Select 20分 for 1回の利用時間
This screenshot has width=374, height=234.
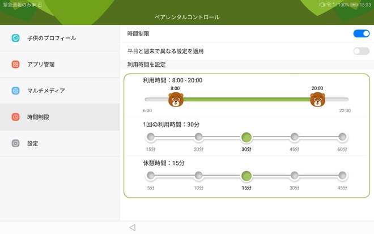pyautogui.click(x=198, y=137)
